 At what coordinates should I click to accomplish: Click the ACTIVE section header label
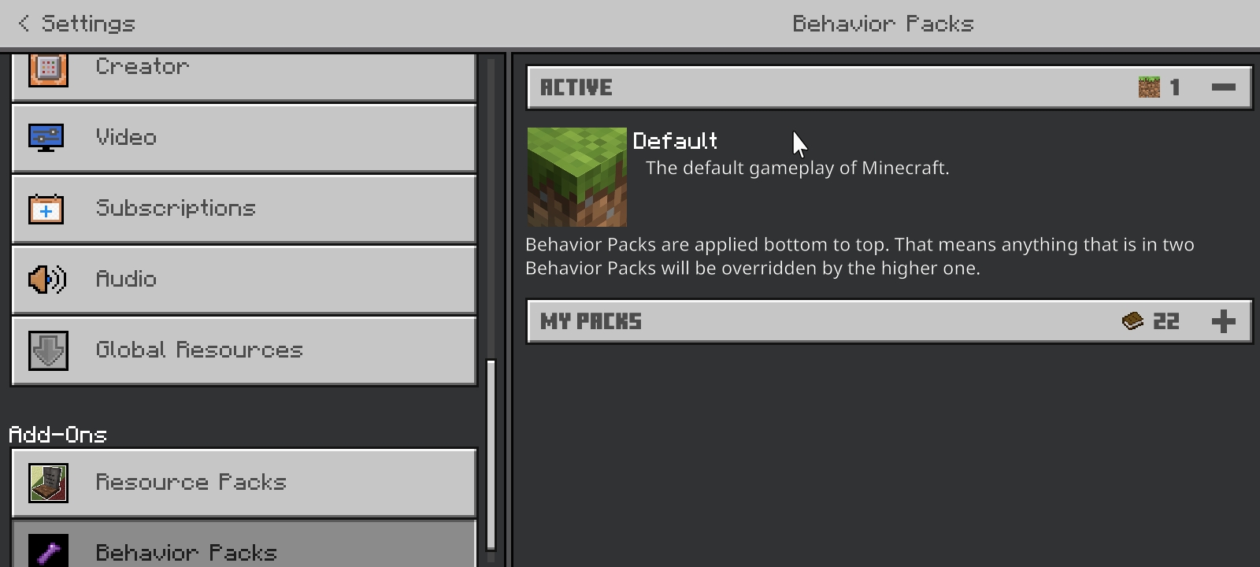click(576, 87)
